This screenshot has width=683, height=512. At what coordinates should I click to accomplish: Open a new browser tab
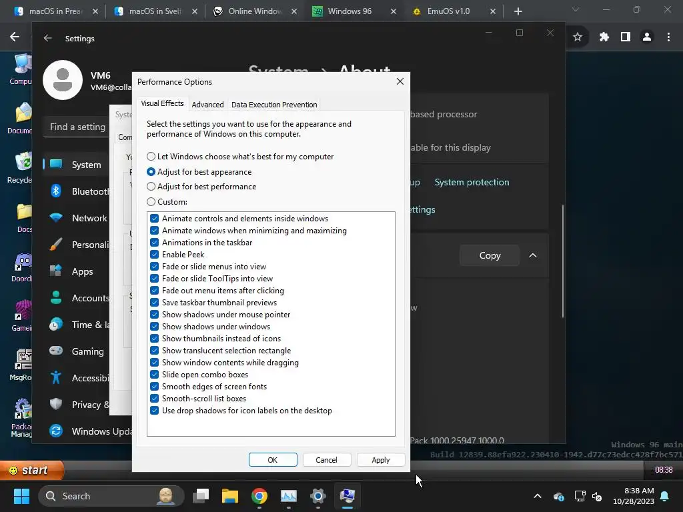518,11
